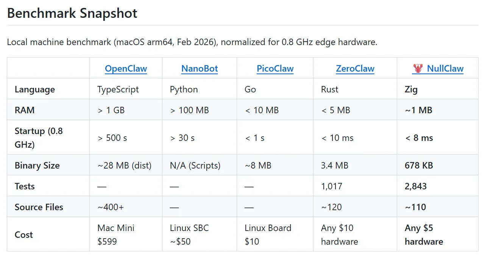Viewport: 485px width, 256px height.
Task: Click the Tests row header
Action: (x=25, y=186)
